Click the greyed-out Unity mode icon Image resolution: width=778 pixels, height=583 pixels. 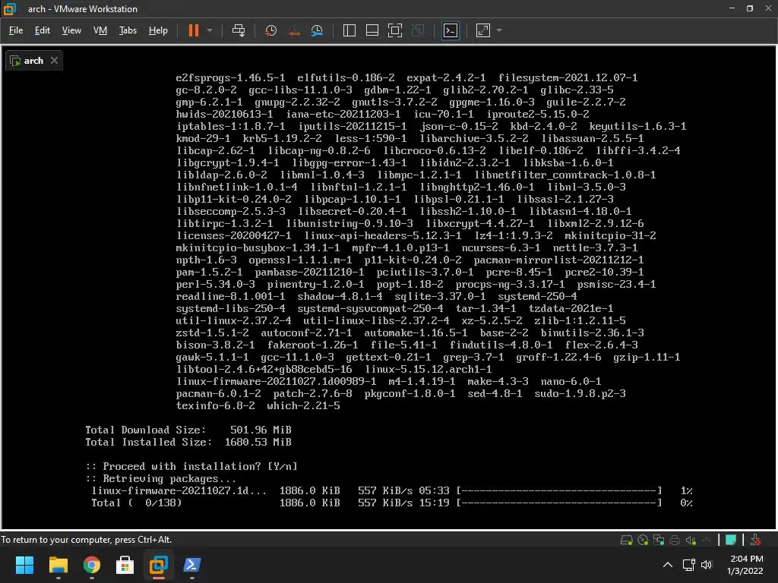[x=419, y=30]
